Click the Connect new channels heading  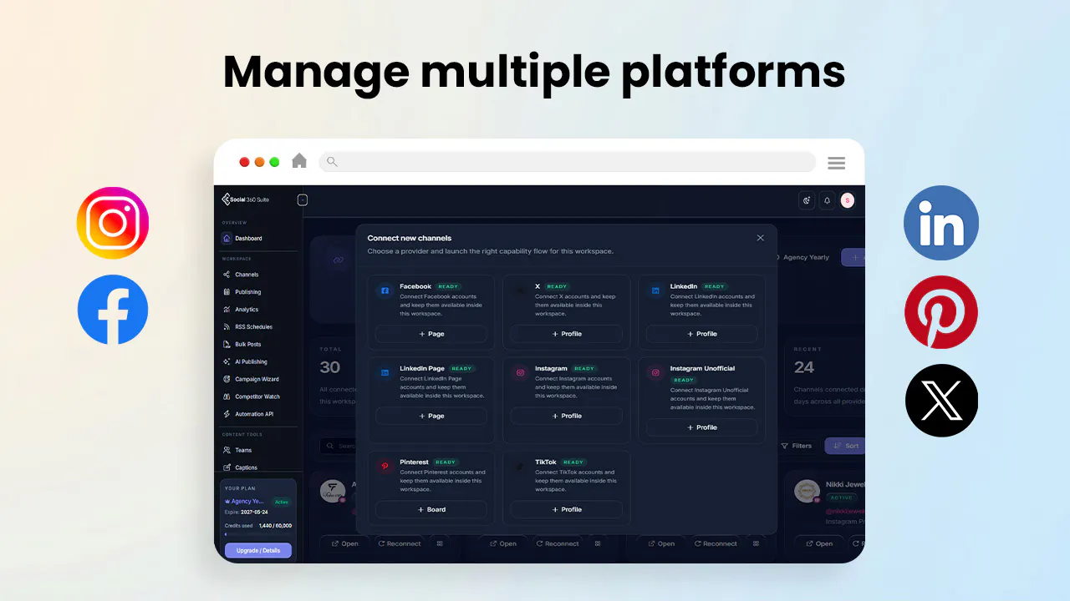point(410,238)
